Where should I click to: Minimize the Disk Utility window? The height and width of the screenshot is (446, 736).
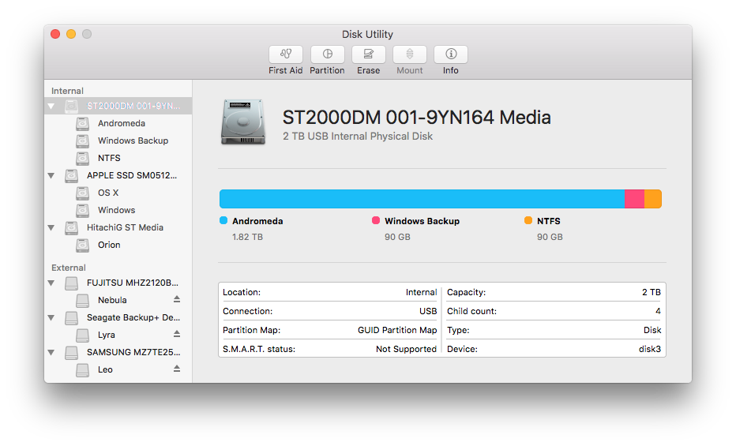pyautogui.click(x=71, y=34)
